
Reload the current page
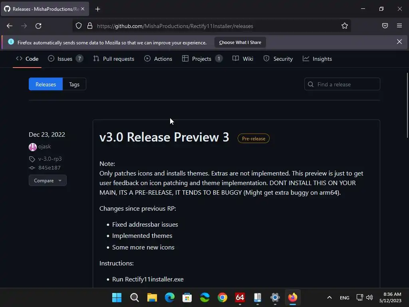(x=38, y=26)
